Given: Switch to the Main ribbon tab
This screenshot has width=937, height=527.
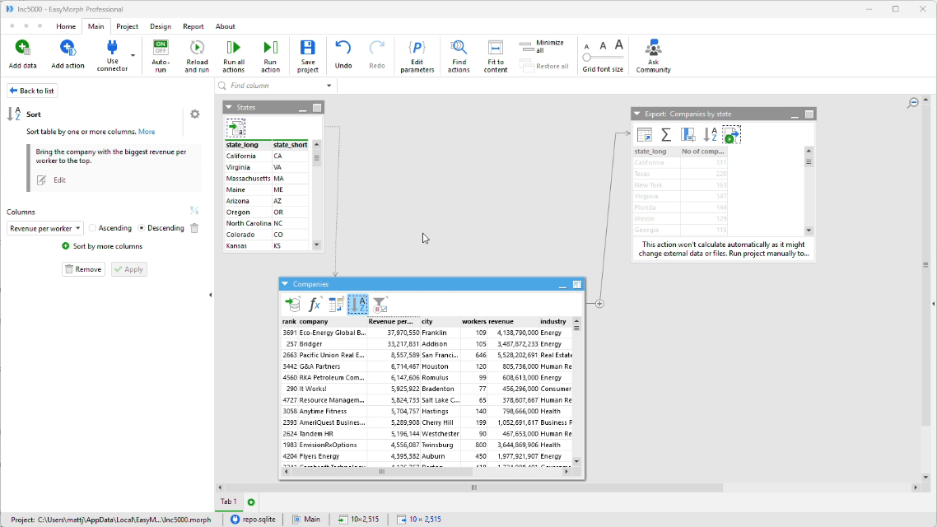Looking at the screenshot, I should [96, 26].
